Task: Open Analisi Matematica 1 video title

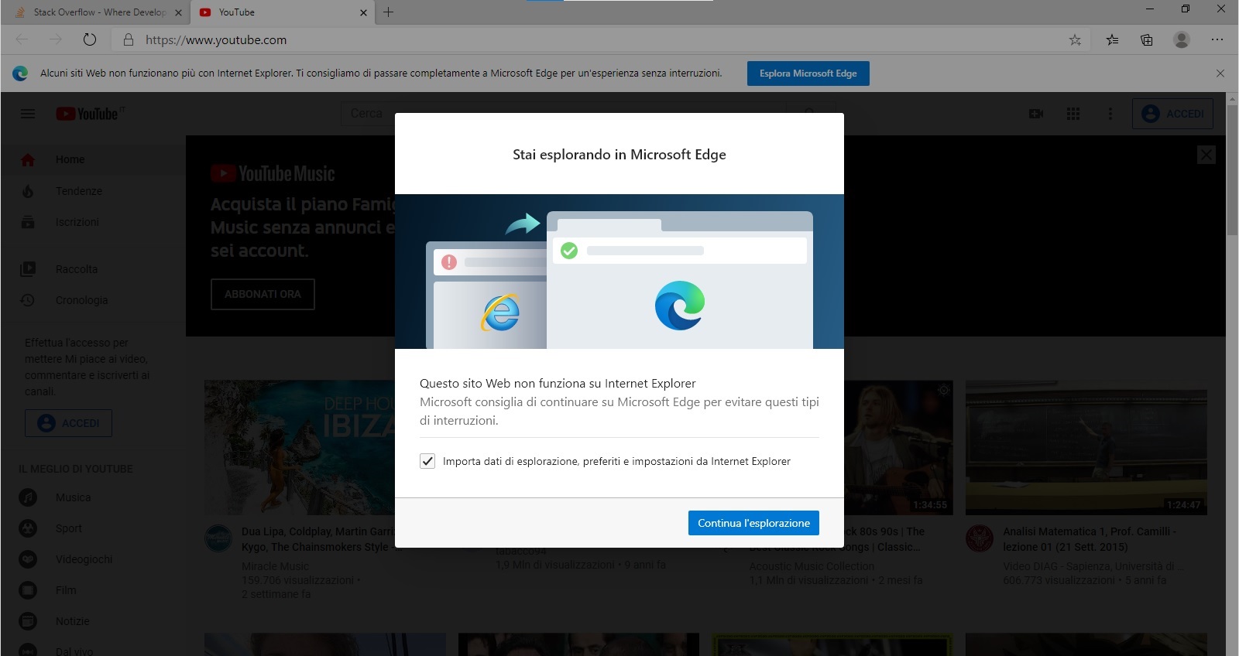Action: pos(1090,539)
